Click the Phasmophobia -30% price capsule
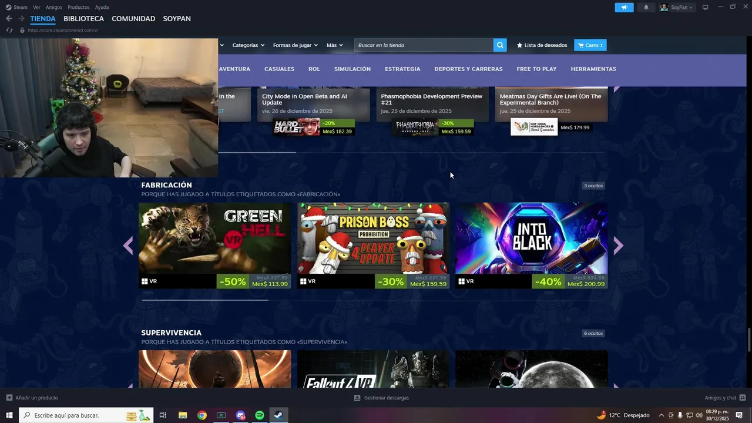 (432, 127)
